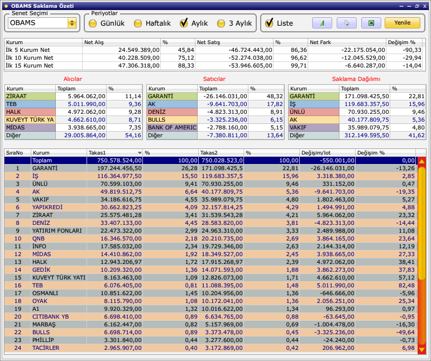The width and height of the screenshot is (431, 361).
Task: Select Diğer row in the Alıcılar table
Action: coord(73,135)
